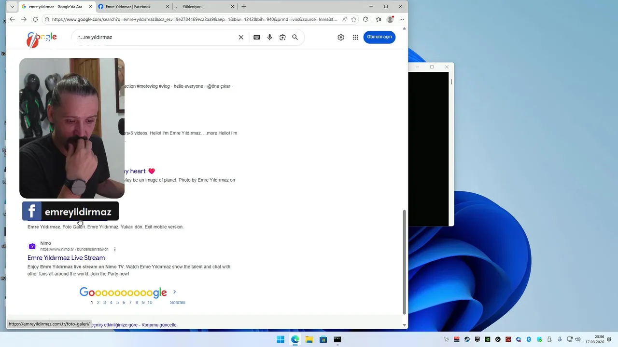Go back to the previous page

tap(12, 19)
